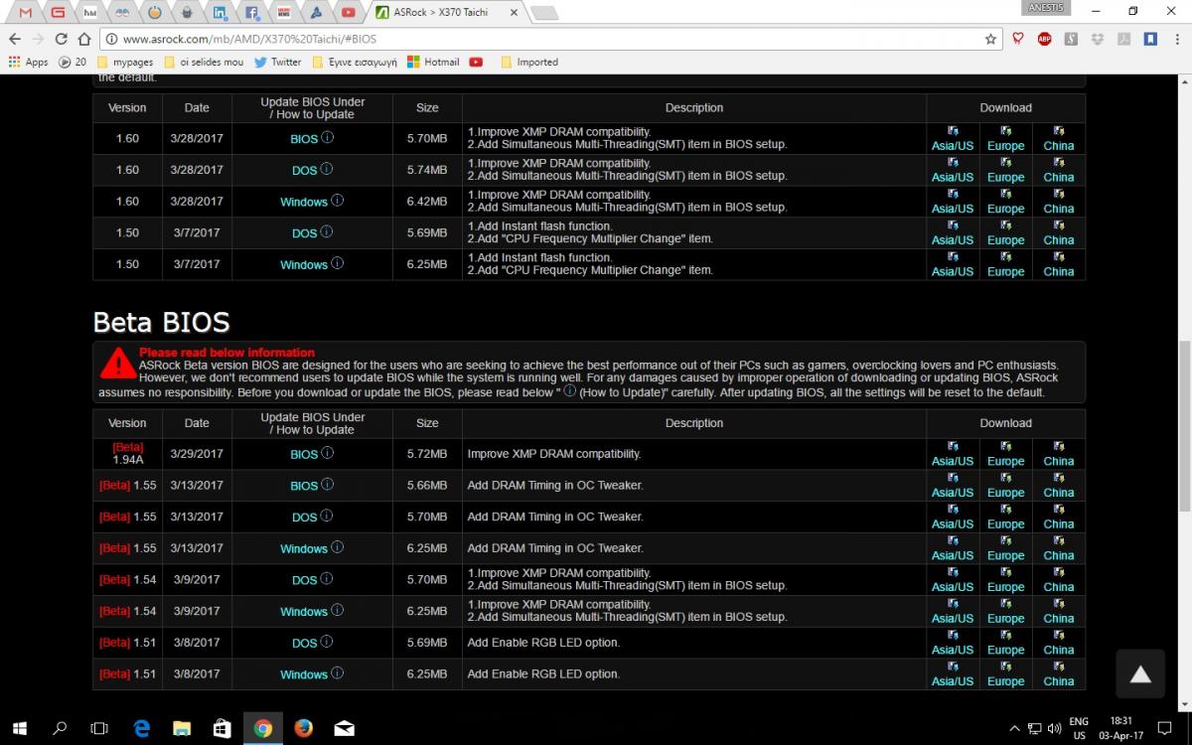1192x745 pixels.
Task: Open the Hotmail bookmark
Action: 432,62
